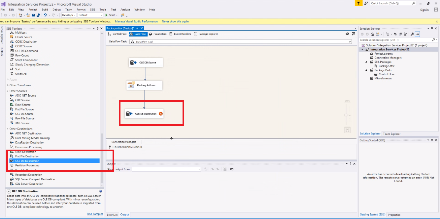440x219 pixels.
Task: Click the feedback filter flag icon
Action: (x=358, y=3)
